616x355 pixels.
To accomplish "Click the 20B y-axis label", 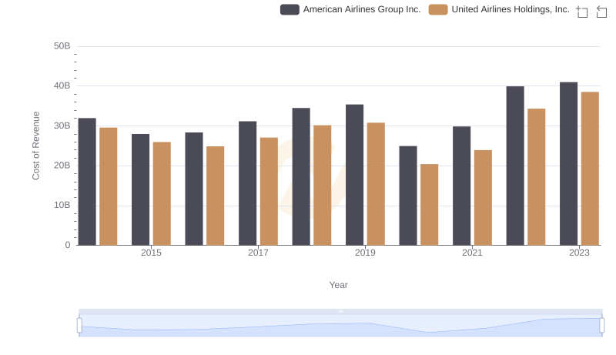I will (62, 166).
